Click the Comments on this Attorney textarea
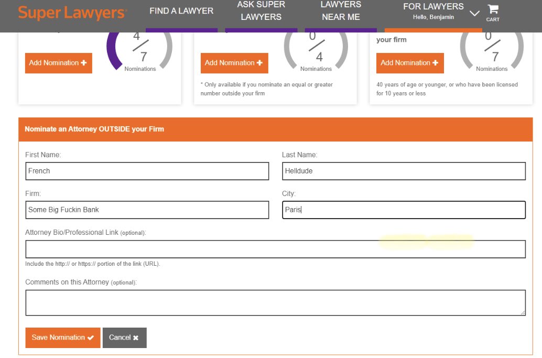The width and height of the screenshot is (542, 358). pyautogui.click(x=276, y=303)
